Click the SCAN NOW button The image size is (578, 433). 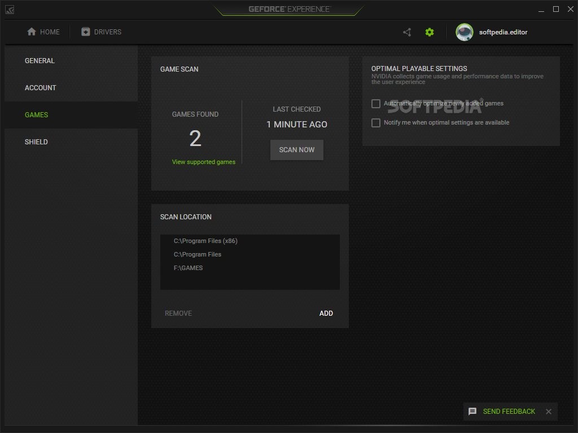pos(297,150)
